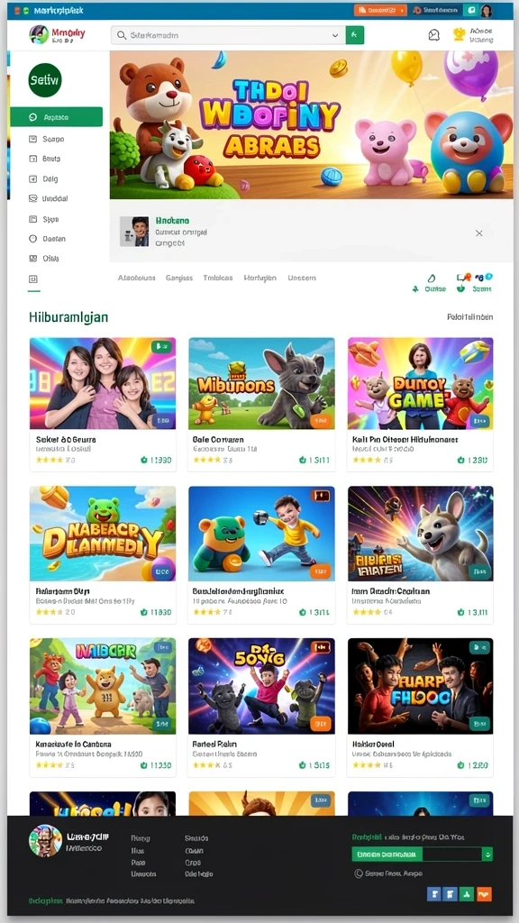This screenshot has width=519, height=923.
Task: Click the orange tag on the boy-and-bear thumbnail
Action: [x=321, y=571]
